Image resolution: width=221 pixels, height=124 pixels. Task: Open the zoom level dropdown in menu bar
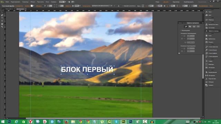65,2
